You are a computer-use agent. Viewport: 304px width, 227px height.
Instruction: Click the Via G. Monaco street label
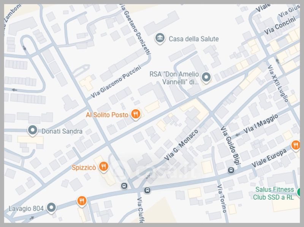[181, 145]
